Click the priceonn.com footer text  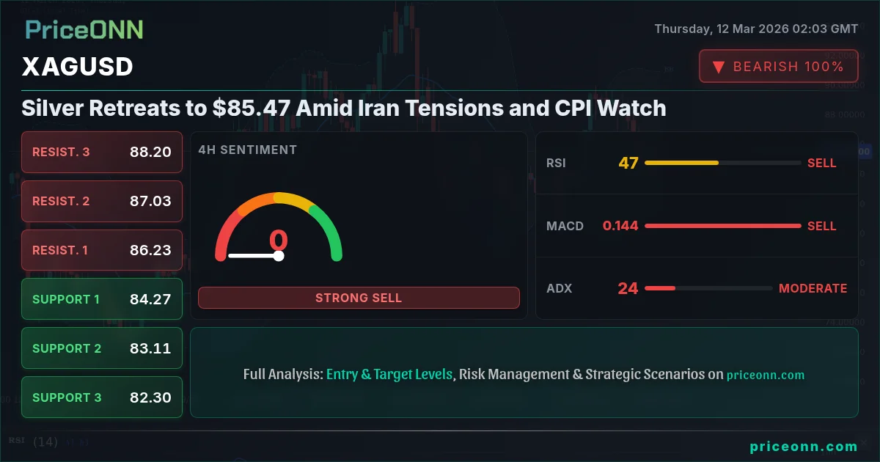coord(804,446)
